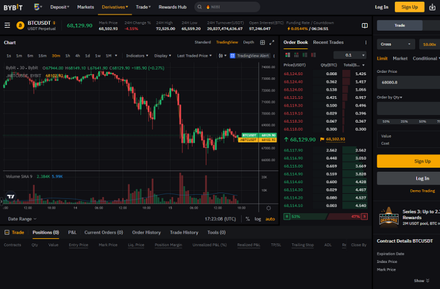Show combined buy and sell order book view
The width and height of the screenshot is (440, 289).
(x=288, y=55)
